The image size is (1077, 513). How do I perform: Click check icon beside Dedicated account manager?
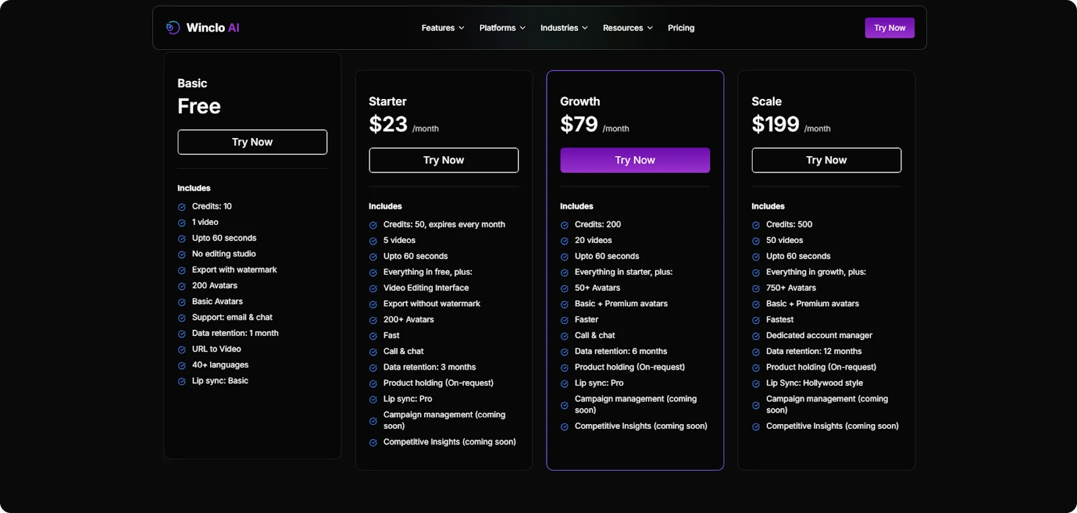click(756, 337)
